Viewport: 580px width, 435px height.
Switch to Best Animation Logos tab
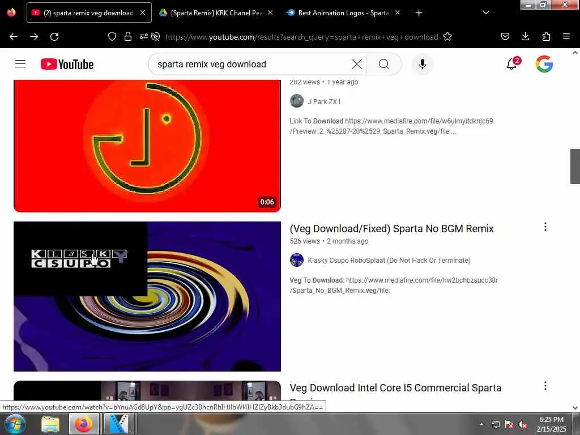point(343,12)
